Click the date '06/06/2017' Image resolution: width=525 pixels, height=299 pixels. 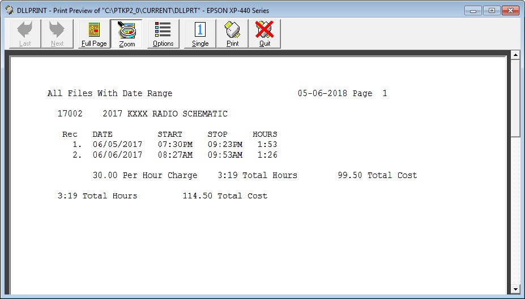(118, 155)
